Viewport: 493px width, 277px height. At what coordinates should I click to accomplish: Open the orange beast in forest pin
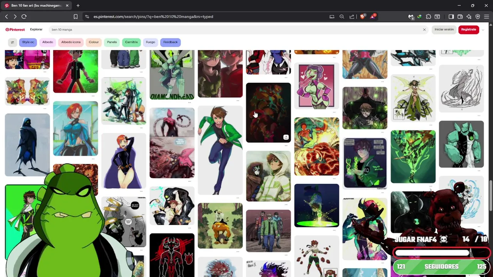pos(220,226)
